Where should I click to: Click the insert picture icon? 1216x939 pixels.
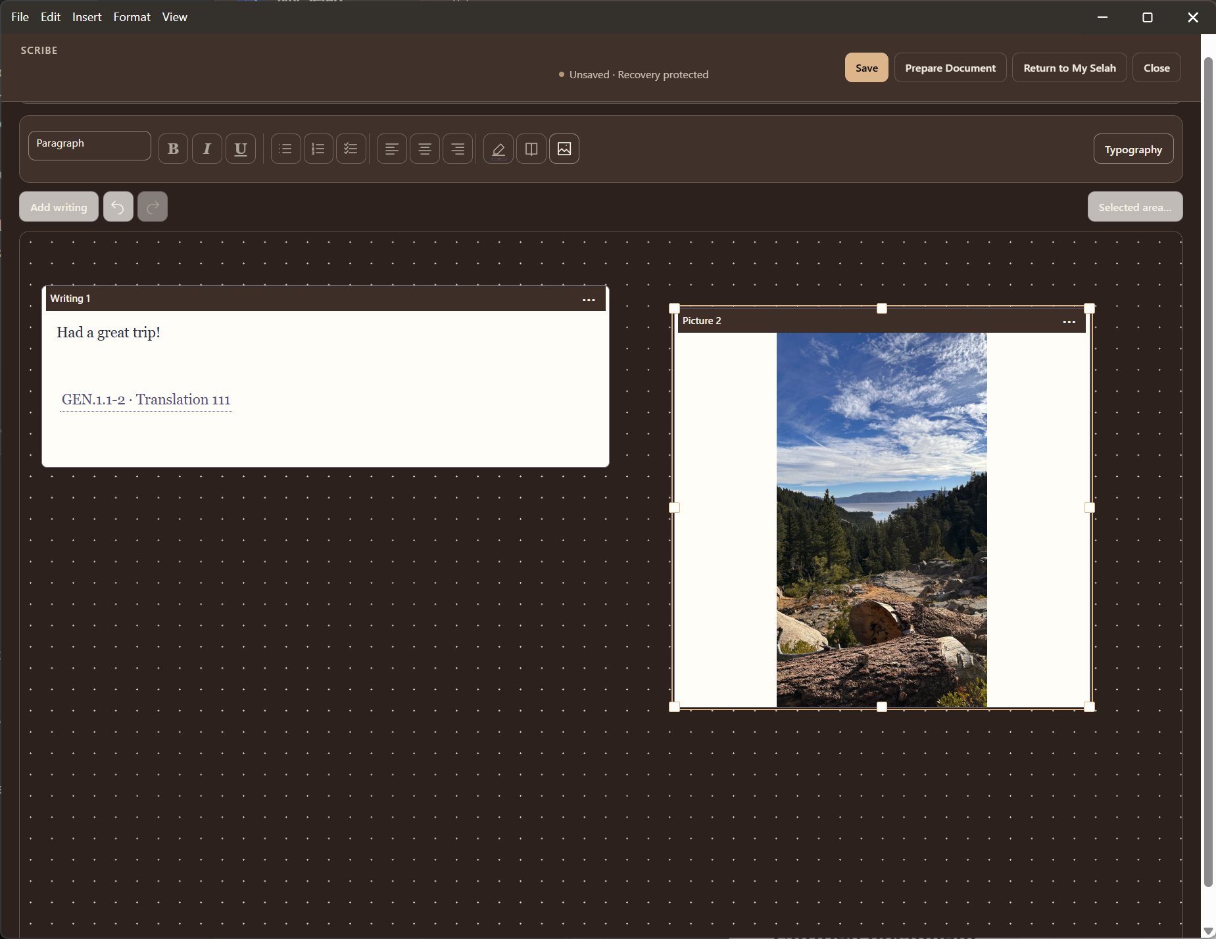564,149
